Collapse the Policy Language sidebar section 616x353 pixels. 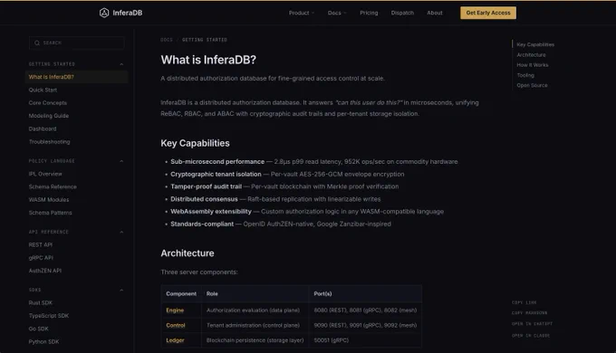coord(121,161)
